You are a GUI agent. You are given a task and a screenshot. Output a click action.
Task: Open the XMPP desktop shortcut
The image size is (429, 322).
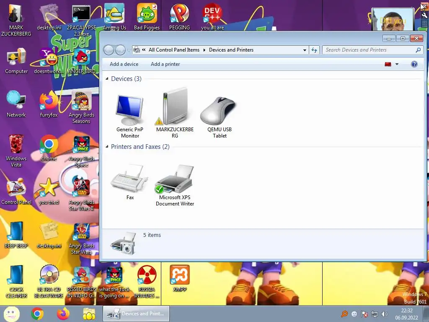coord(179,278)
